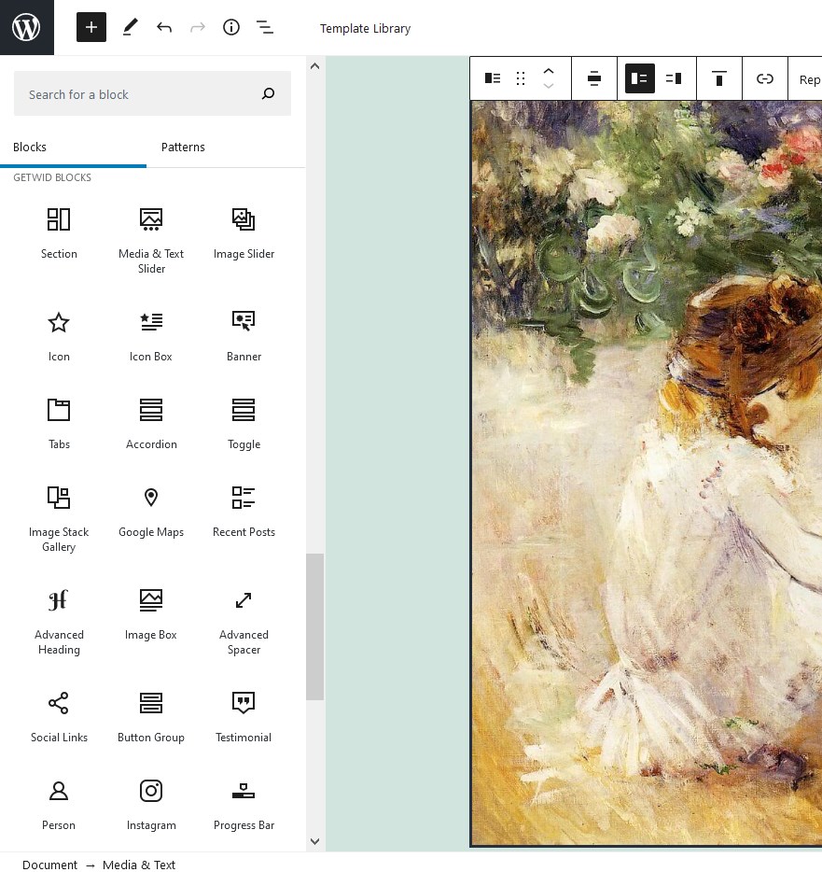822x872 pixels.
Task: Click the inserter panel scroll-down arrow
Action: tap(314, 841)
